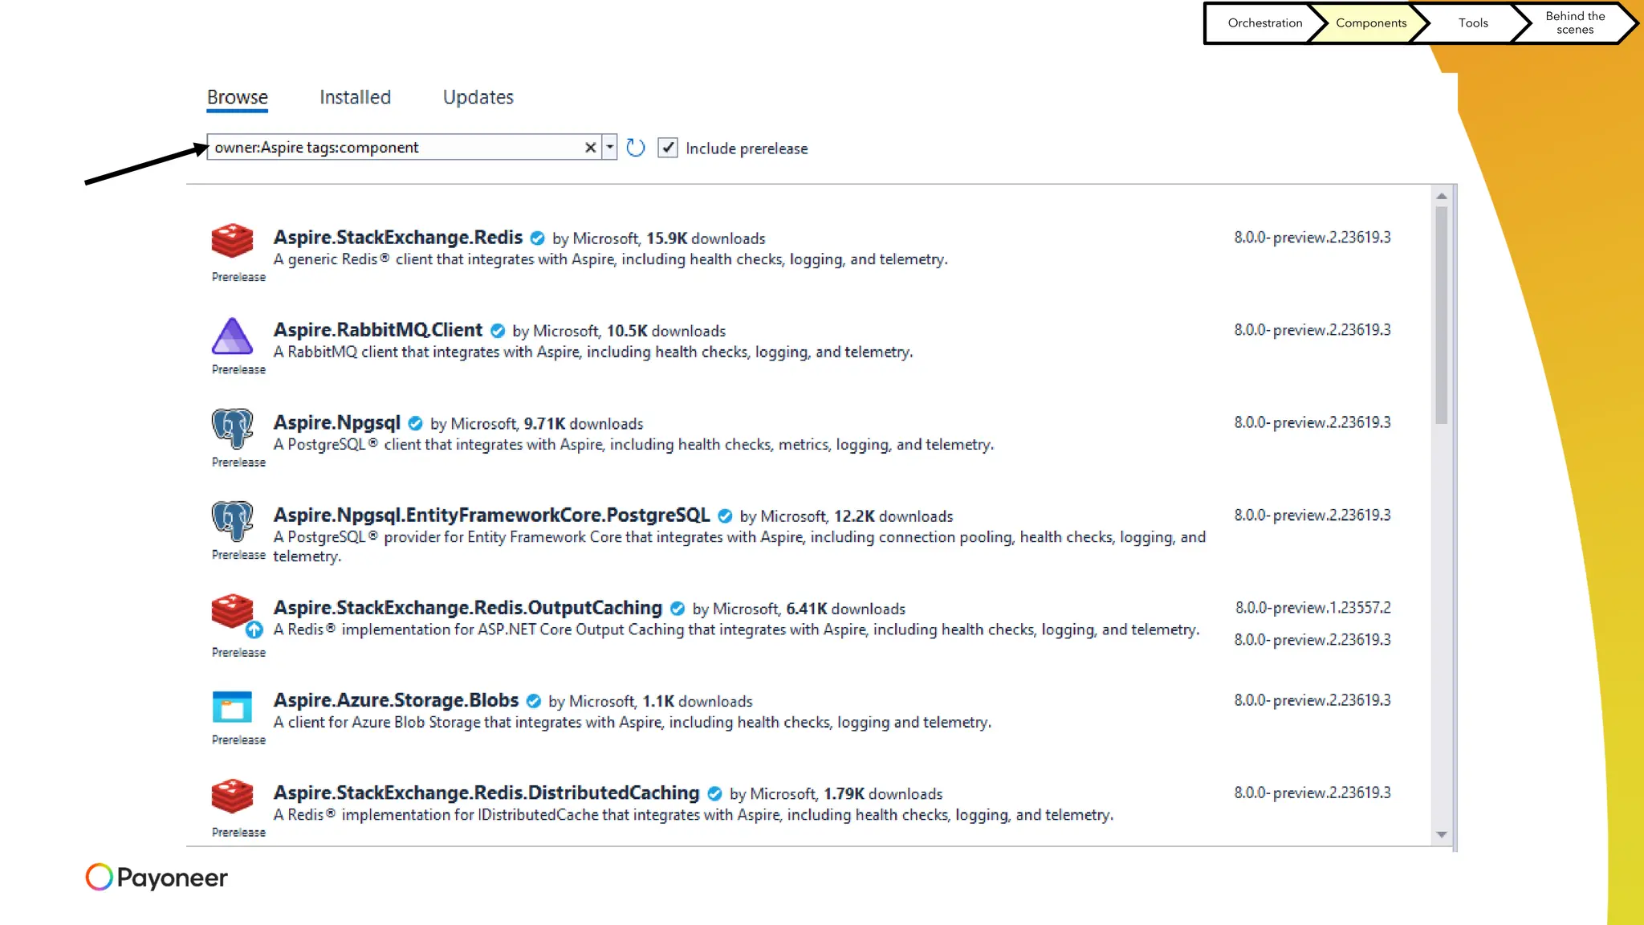Click the Aspire.StackExchange.Redis package icon
This screenshot has height=925, width=1644.
coord(232,240)
